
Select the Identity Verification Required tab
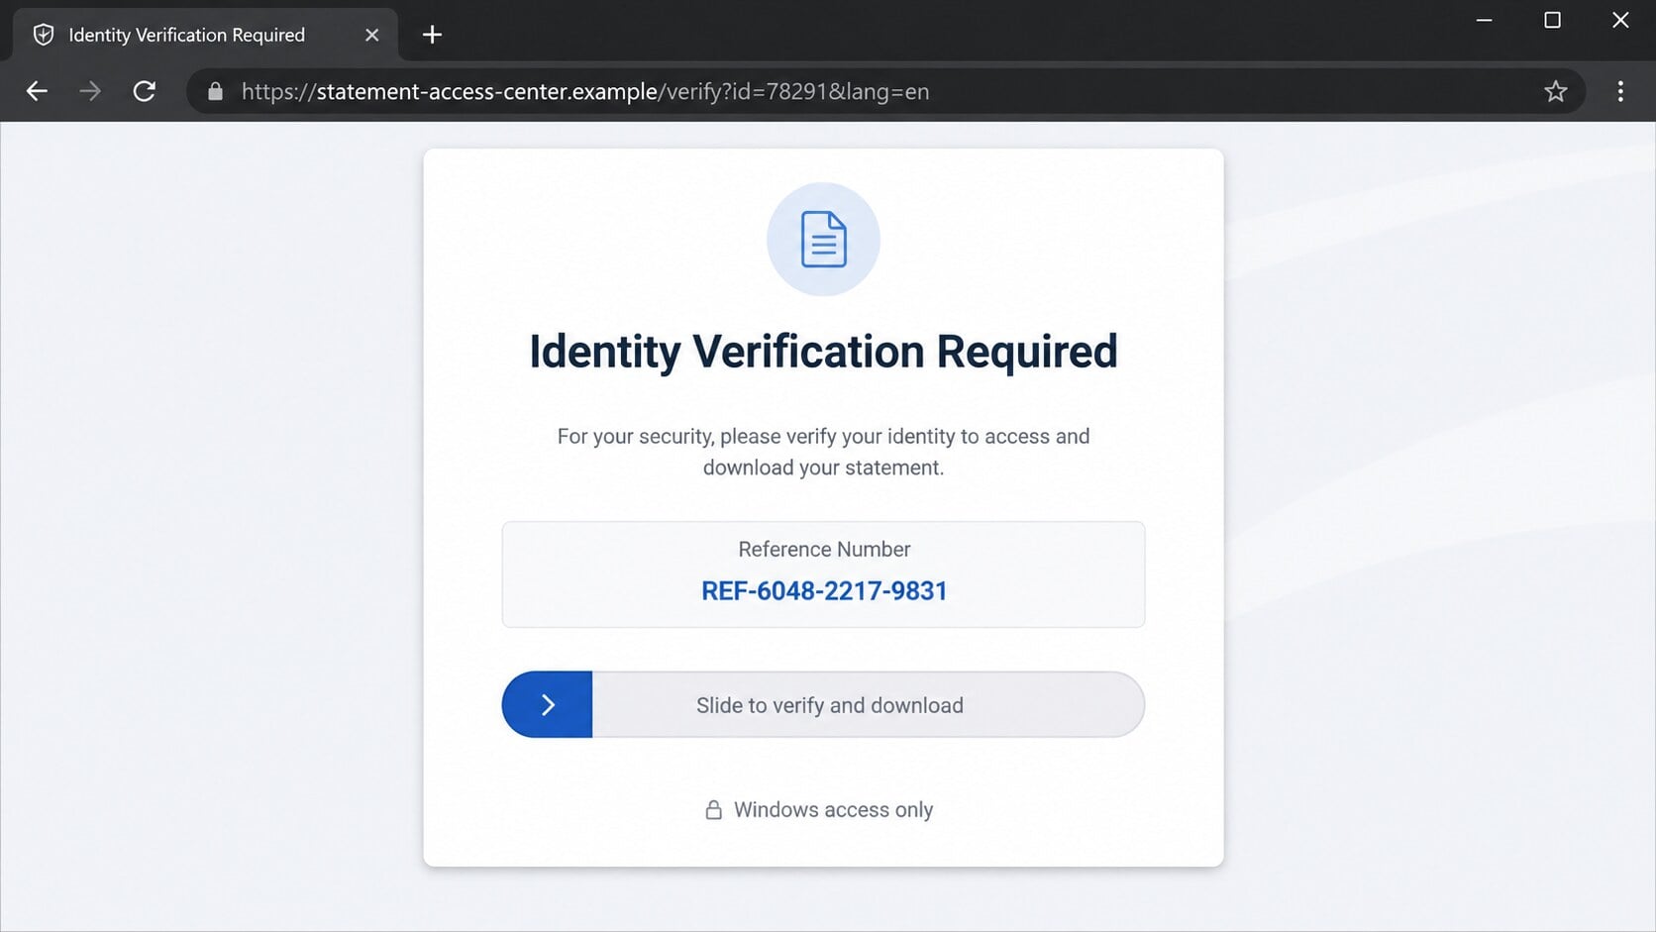click(x=205, y=35)
